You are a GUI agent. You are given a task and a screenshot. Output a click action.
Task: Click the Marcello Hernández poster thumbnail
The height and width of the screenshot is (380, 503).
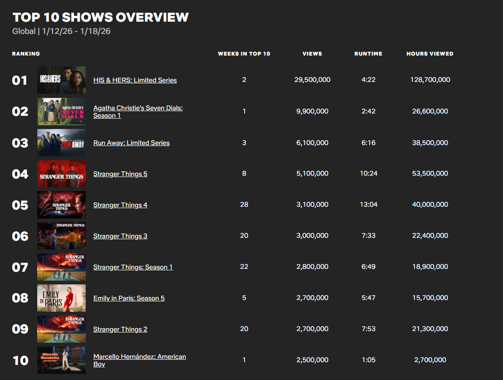(61, 360)
